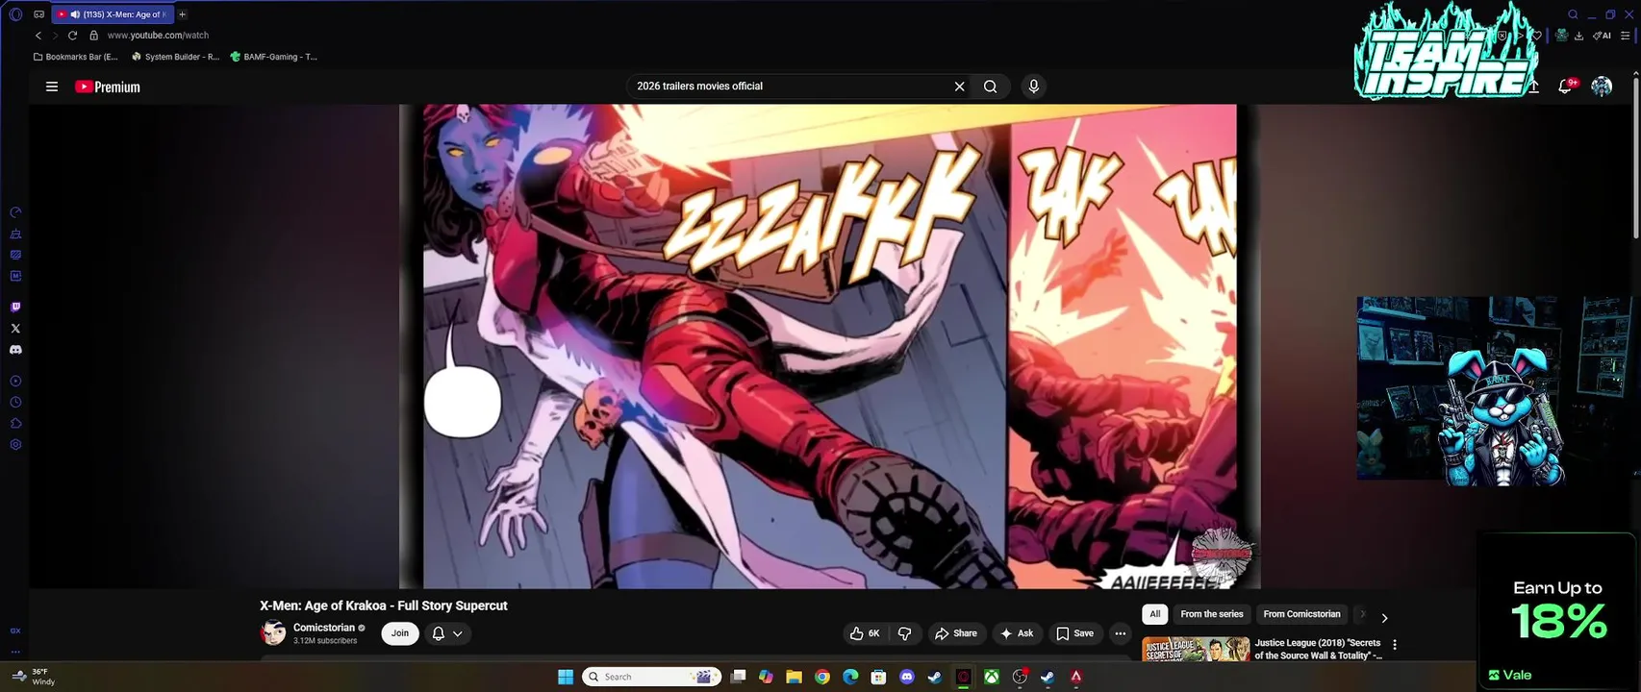Viewport: 1641px width, 692px height.
Task: Go to YouTube Premium home logo
Action: [108, 86]
